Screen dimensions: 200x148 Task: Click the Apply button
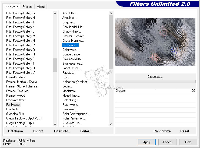[x=147, y=142]
